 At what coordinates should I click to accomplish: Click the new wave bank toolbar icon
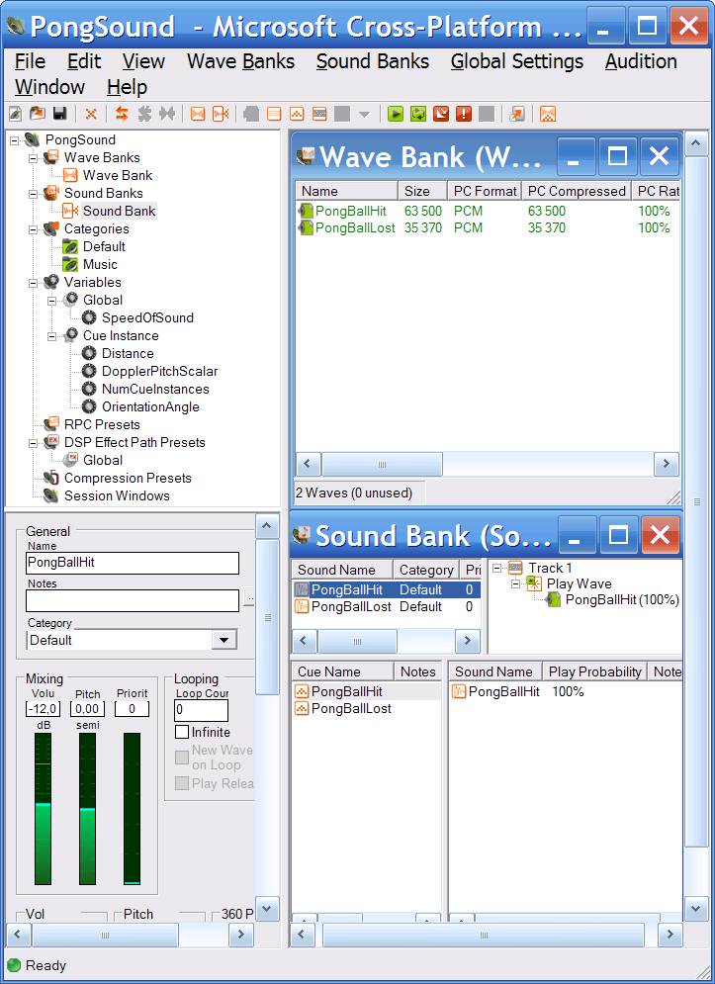(x=198, y=114)
